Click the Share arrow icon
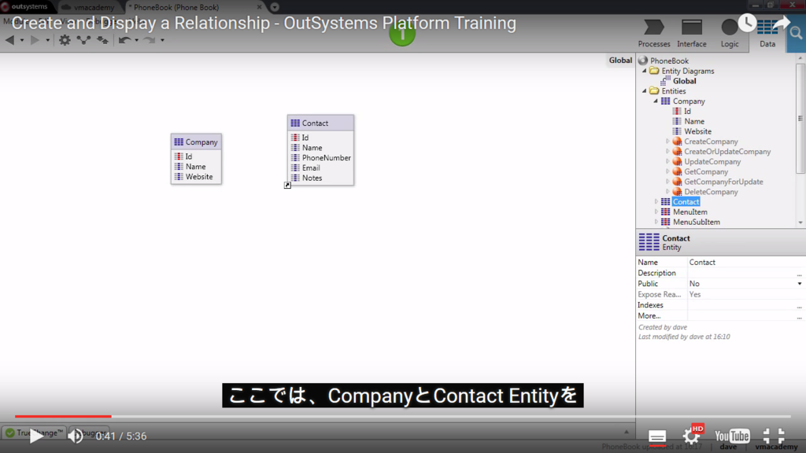The image size is (806, 453). 781,23
